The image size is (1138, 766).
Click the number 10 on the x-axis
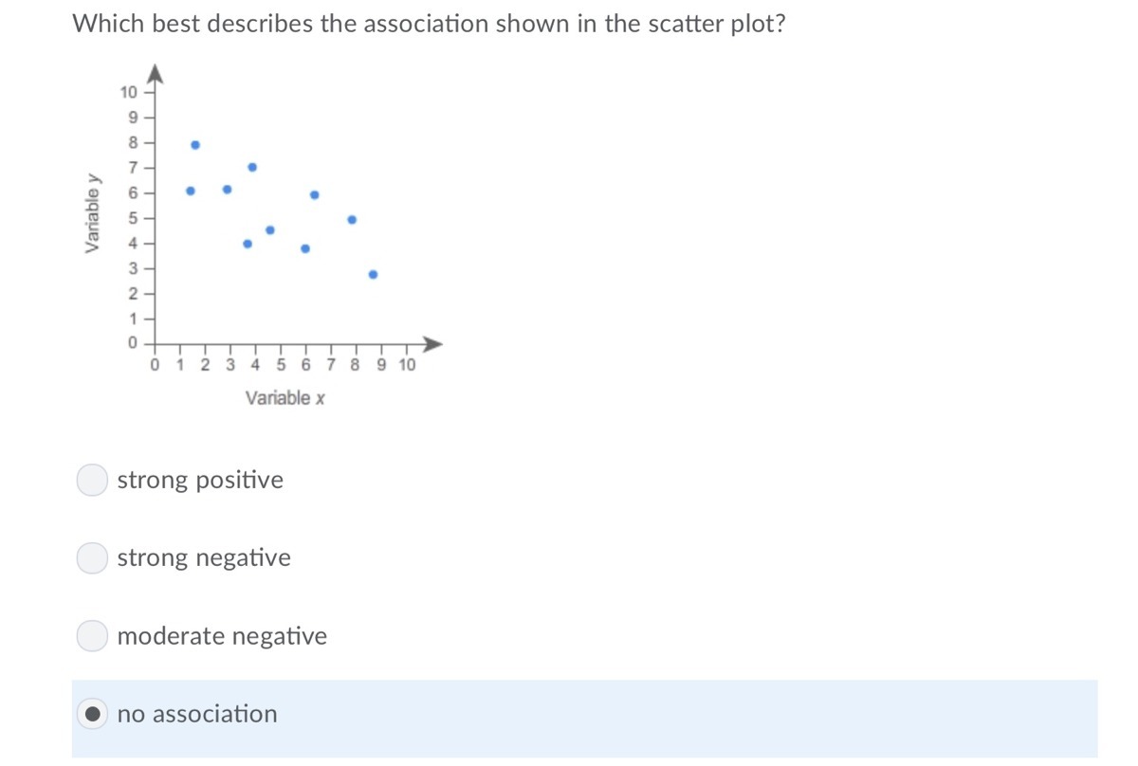[407, 365]
